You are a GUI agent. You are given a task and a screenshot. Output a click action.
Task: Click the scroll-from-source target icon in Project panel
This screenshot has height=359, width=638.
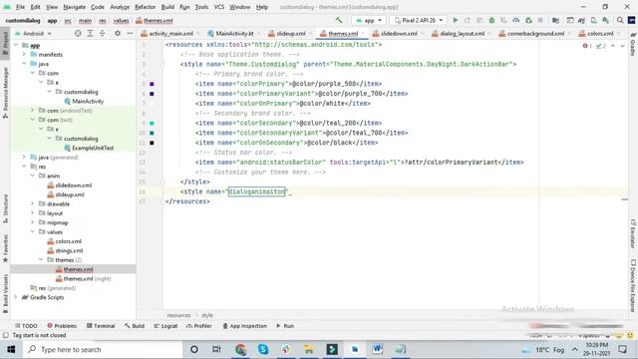coord(78,33)
